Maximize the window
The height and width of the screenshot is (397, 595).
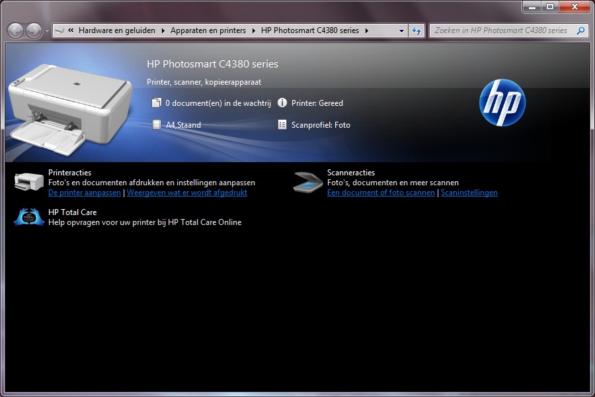(x=550, y=7)
